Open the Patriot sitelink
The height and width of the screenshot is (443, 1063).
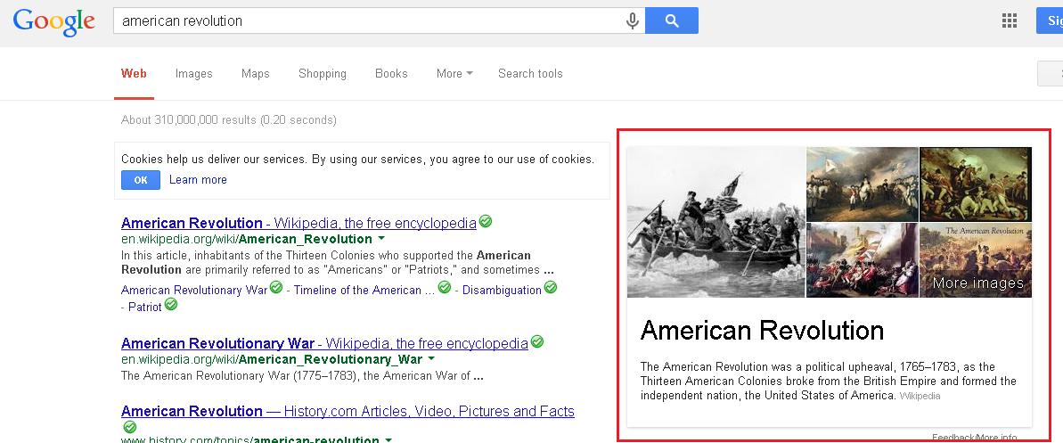pos(145,308)
